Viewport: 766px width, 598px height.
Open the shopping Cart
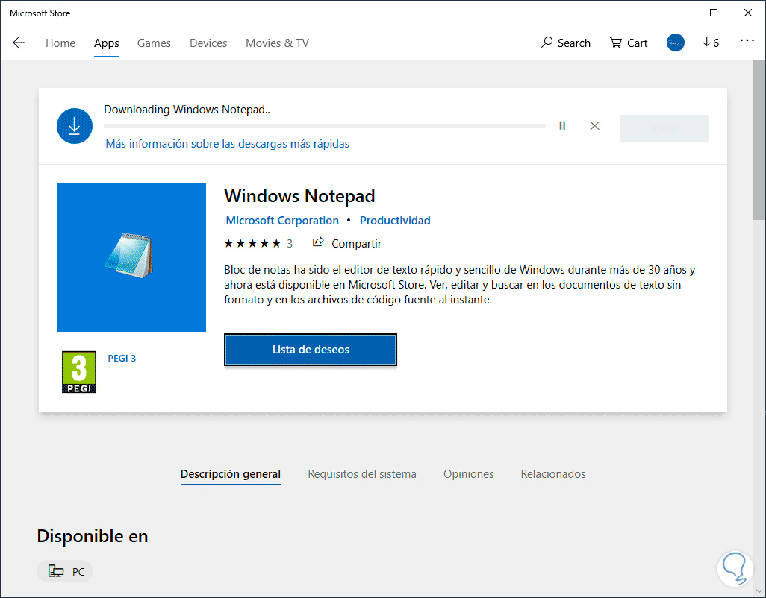(628, 43)
